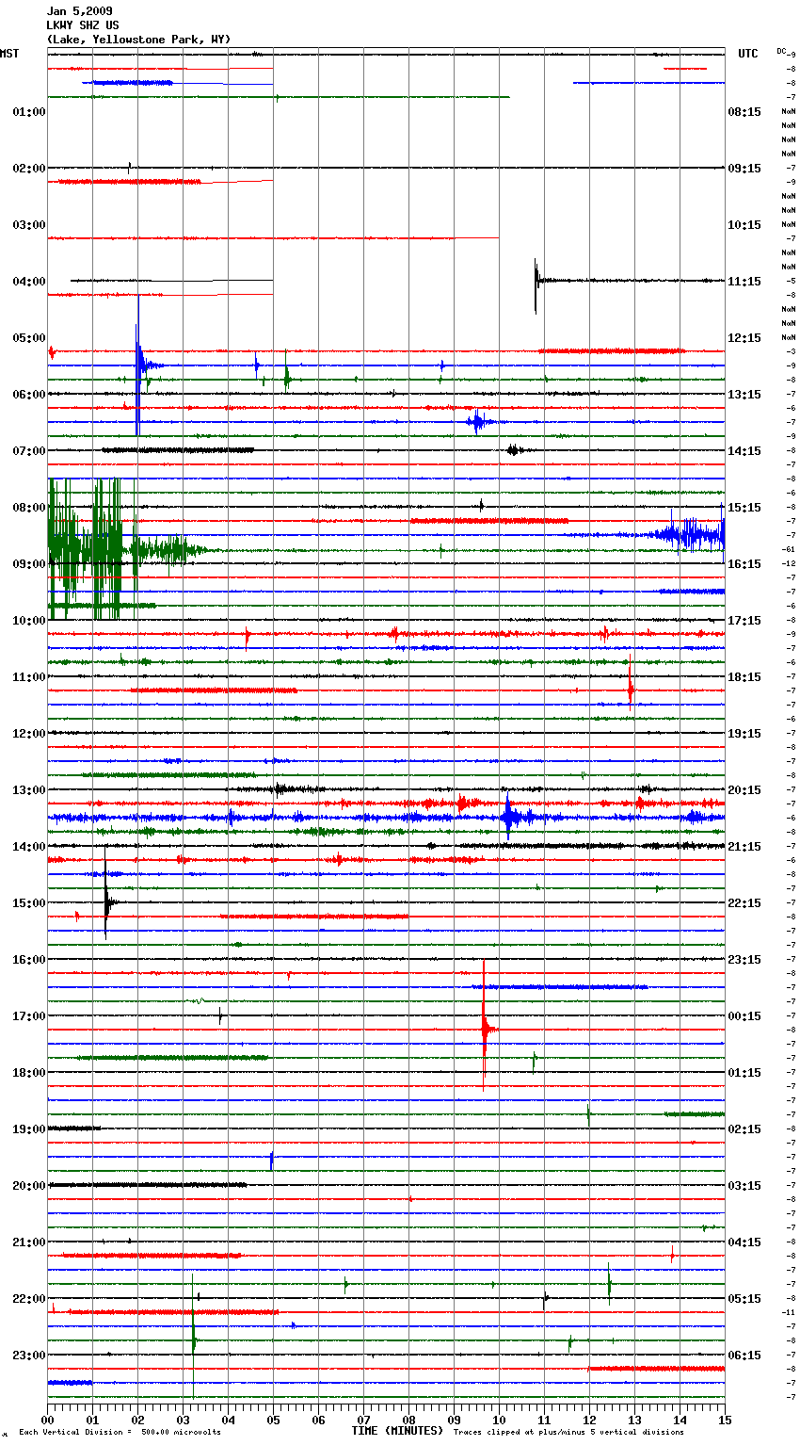The height and width of the screenshot is (1445, 800).
Task: Select the 09:00 MST time label
Action: (29, 564)
